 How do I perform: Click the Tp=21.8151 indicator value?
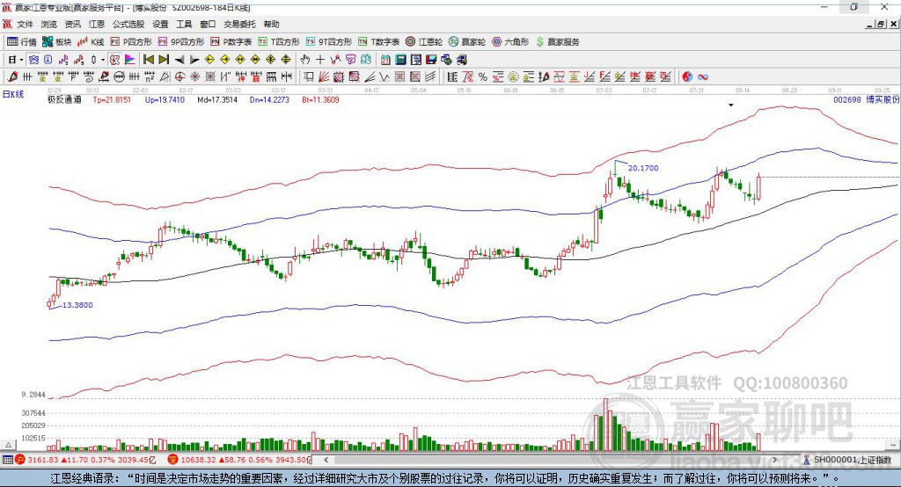coord(112,99)
